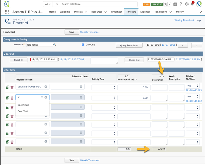Click the Check Out time field
This screenshot has width=205, height=165.
[161, 59]
